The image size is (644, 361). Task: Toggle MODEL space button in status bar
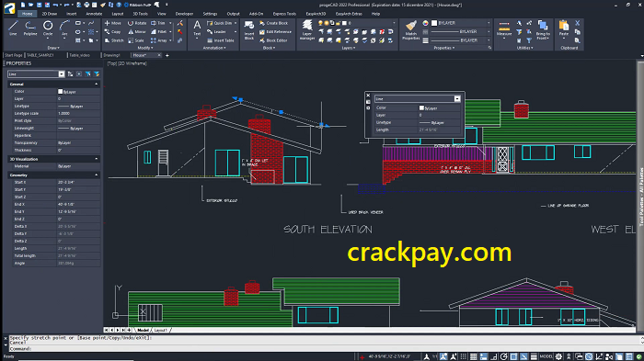click(x=546, y=356)
